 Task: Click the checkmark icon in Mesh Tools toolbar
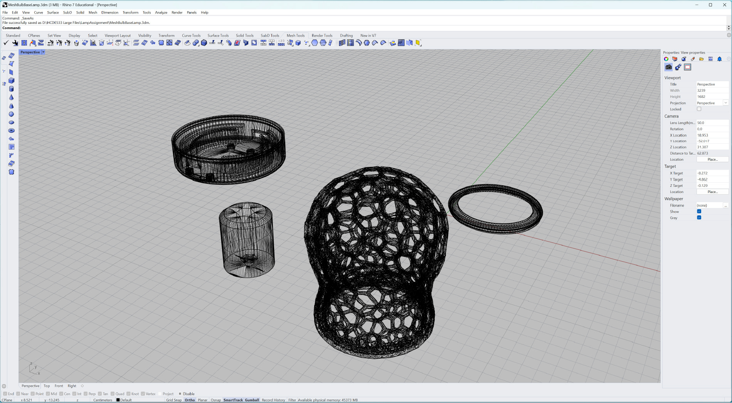point(6,43)
